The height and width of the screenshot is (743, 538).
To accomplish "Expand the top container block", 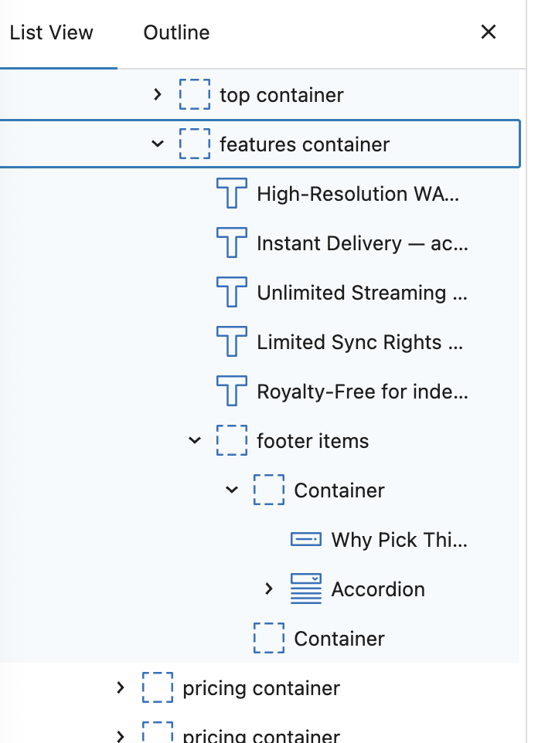I will (x=158, y=95).
